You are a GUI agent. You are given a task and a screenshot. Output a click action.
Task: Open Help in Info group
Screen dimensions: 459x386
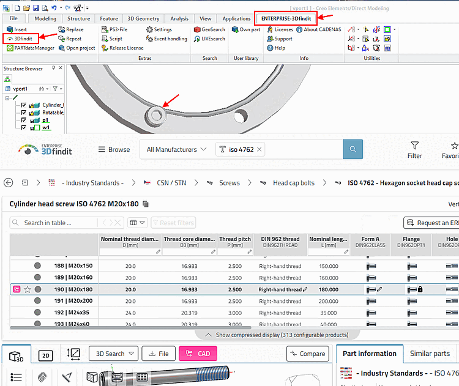pos(276,48)
